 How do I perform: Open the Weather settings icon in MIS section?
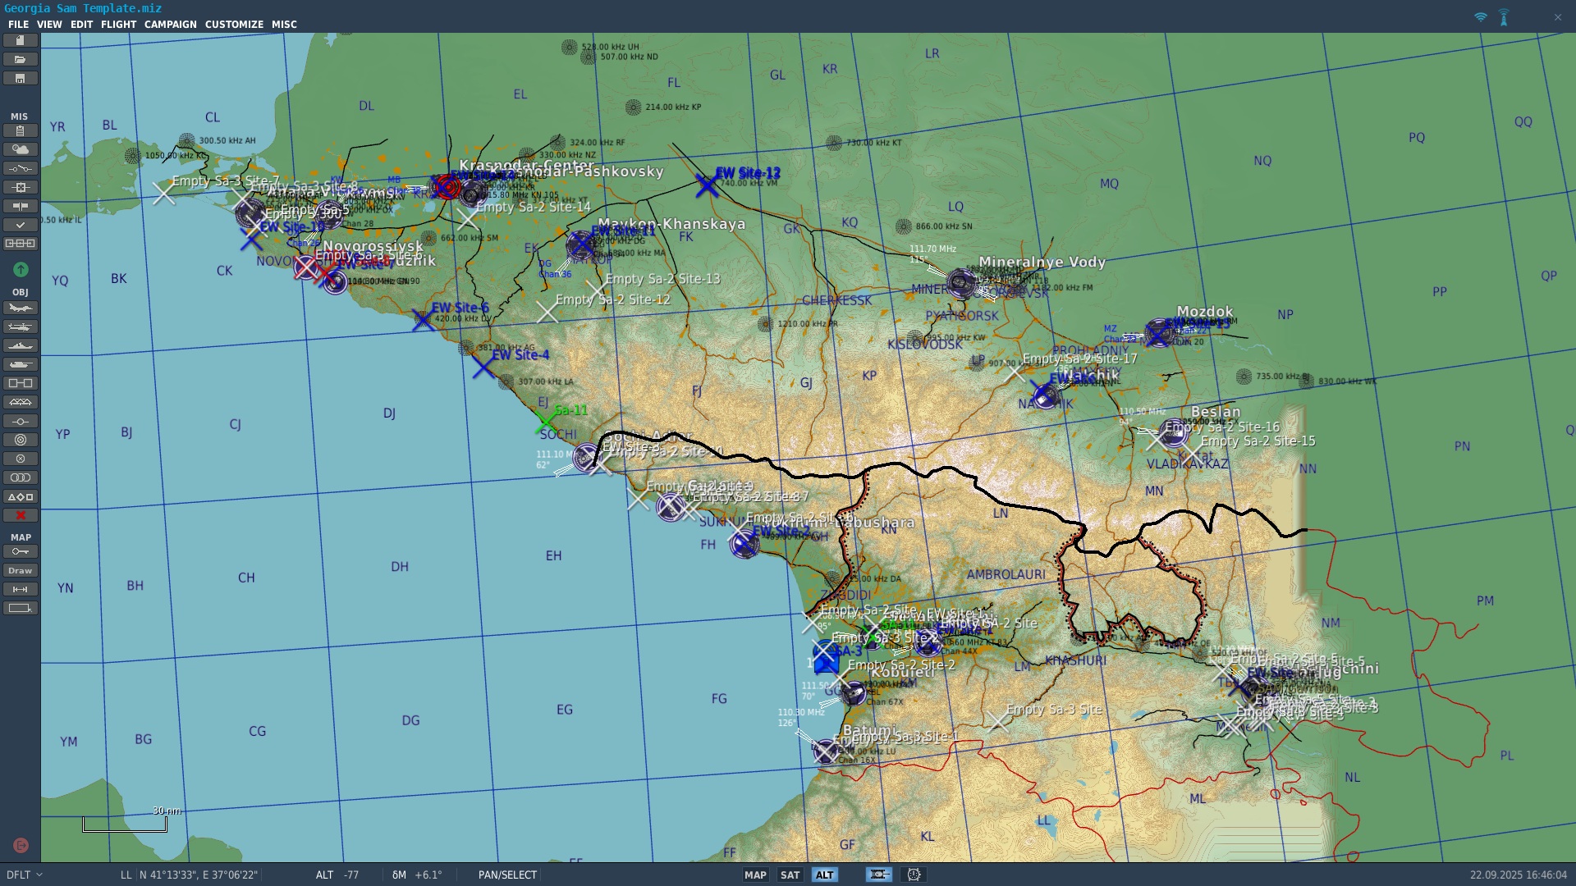(21, 149)
